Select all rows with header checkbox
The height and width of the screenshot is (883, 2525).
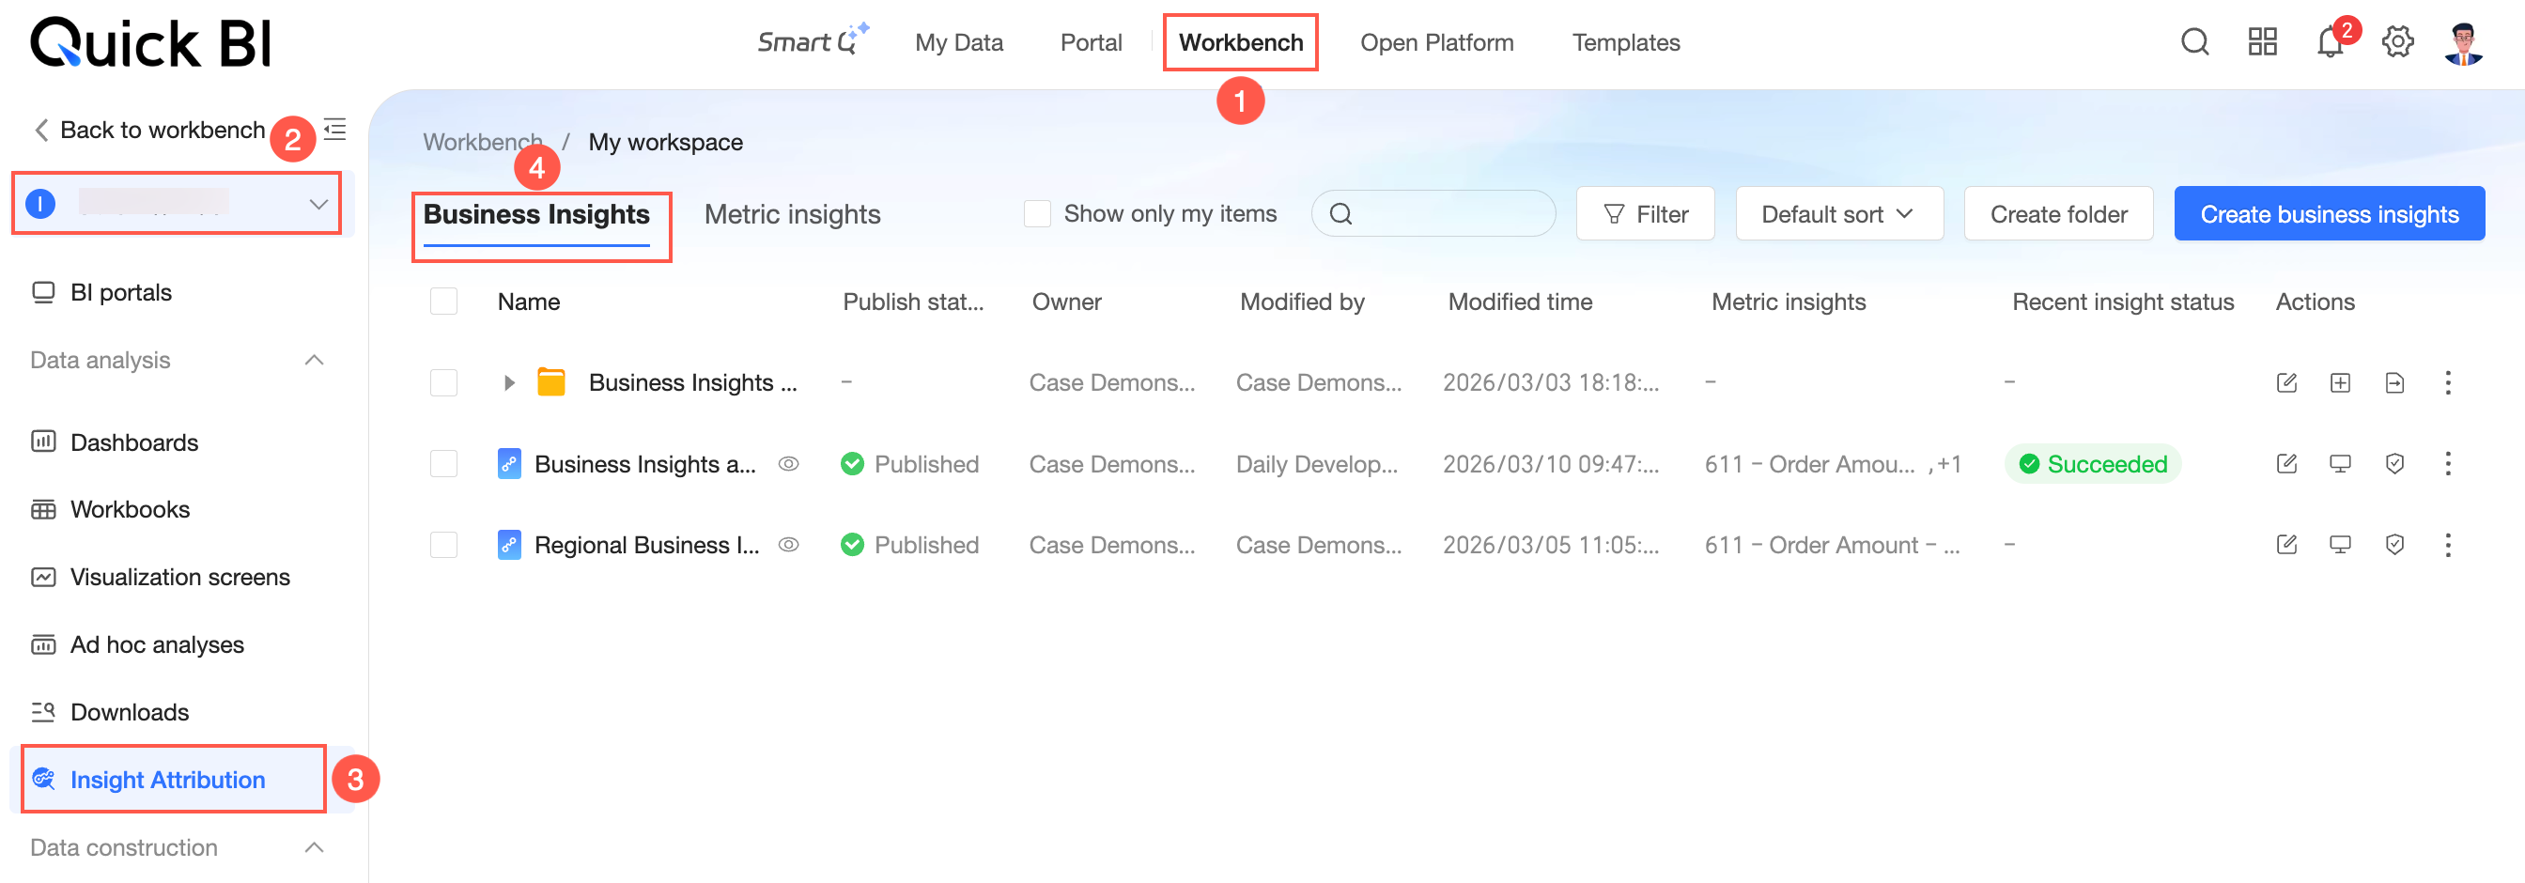(x=444, y=301)
